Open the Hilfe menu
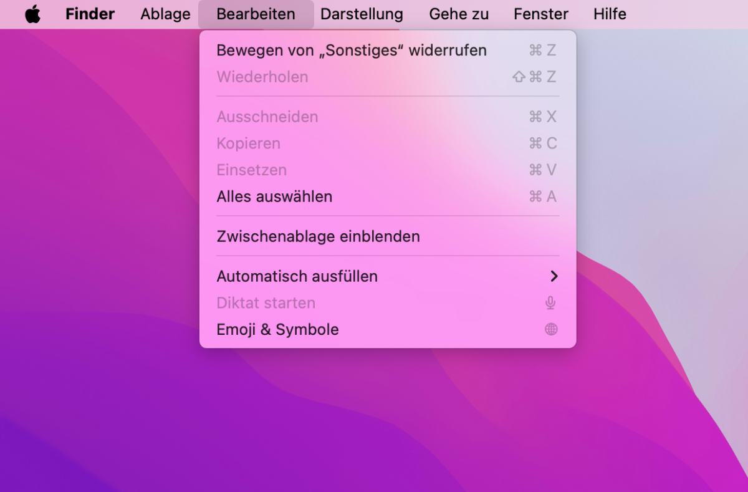748x492 pixels. pos(609,14)
